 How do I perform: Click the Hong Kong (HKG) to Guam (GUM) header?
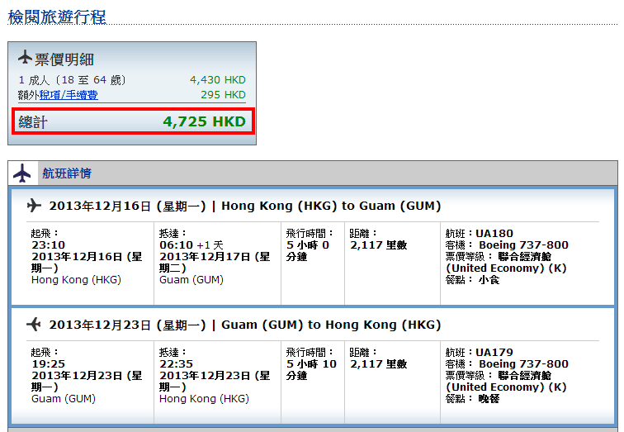point(331,206)
